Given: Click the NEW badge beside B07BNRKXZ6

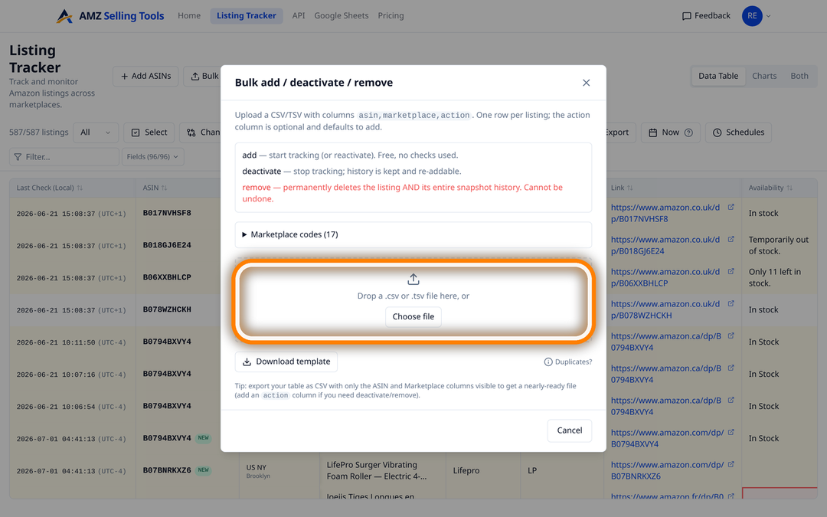Looking at the screenshot, I should [x=204, y=470].
